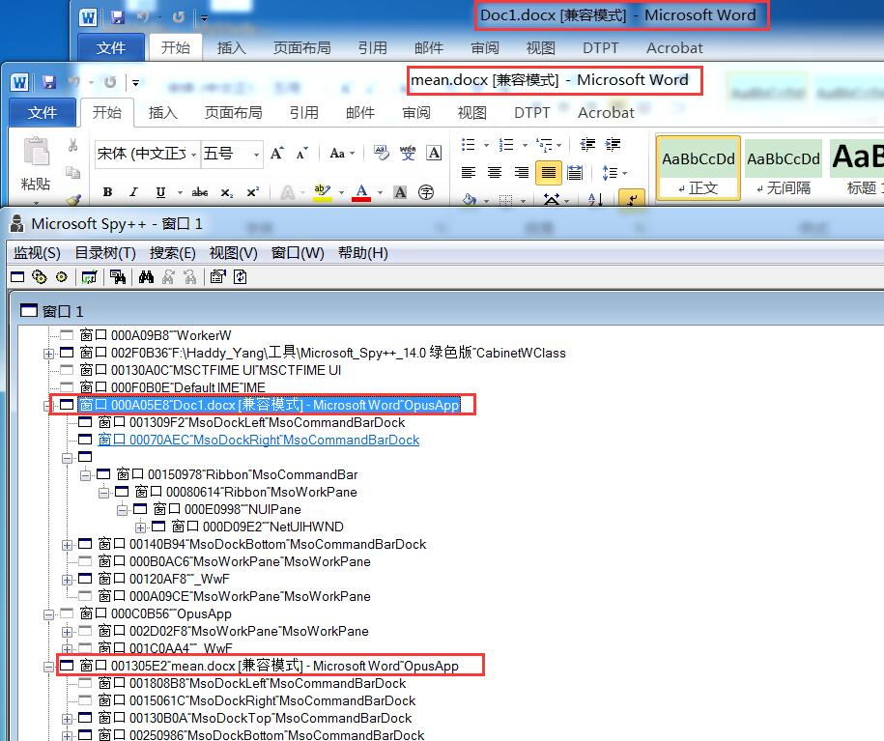This screenshot has width=884, height=741.
Task: Click the binoculars Find icon in Spy++
Action: point(146,277)
